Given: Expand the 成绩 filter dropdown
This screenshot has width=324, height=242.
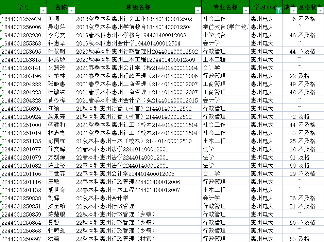Looking at the screenshot, I should tap(293, 10).
